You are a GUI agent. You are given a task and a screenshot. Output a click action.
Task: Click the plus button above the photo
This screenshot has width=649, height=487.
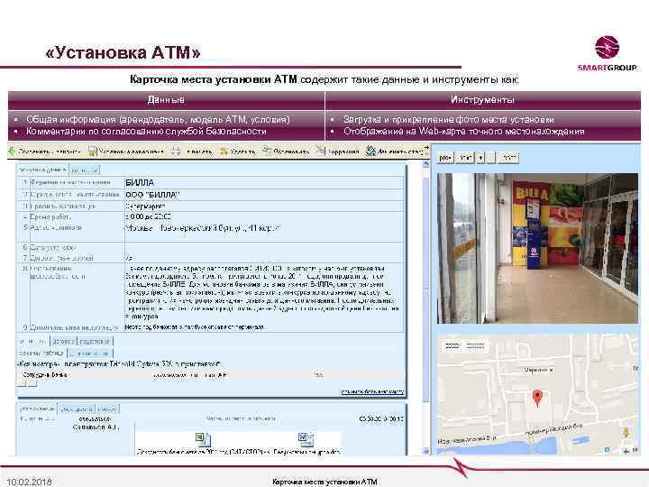480,158
